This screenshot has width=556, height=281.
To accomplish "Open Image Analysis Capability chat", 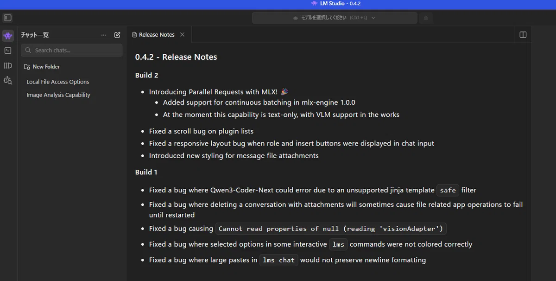I will point(58,95).
